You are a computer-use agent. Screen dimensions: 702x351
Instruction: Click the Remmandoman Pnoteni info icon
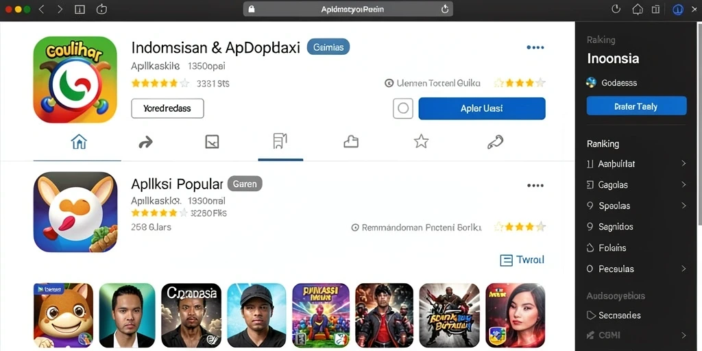[x=355, y=228]
